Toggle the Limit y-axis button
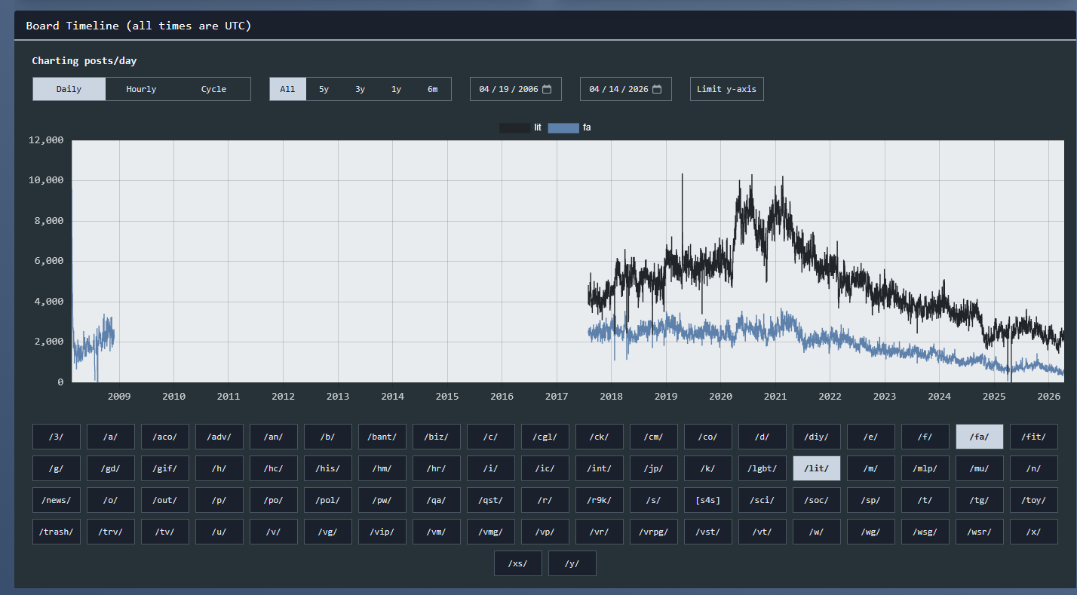 (x=726, y=89)
